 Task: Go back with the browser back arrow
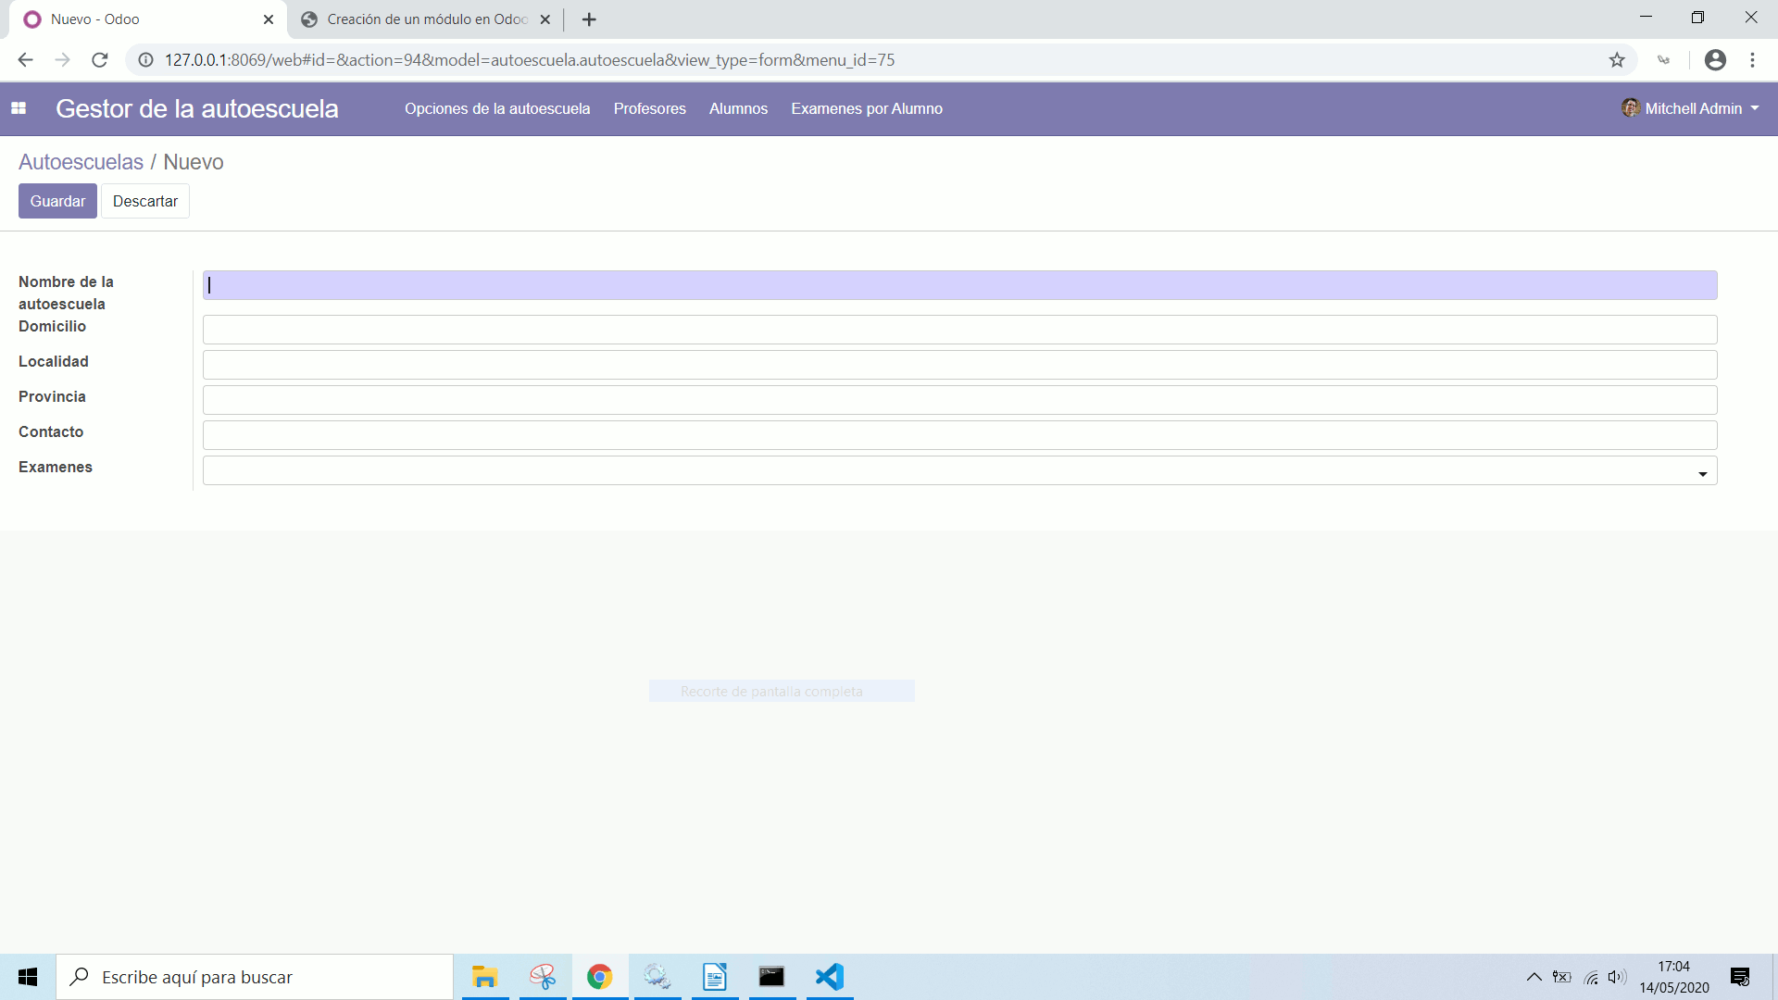(24, 59)
